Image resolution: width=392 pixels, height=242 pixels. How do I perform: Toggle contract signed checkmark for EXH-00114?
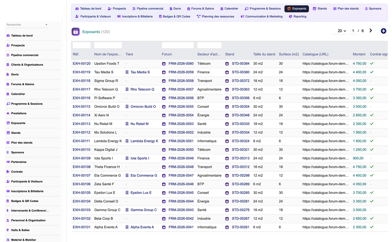click(x=372, y=115)
